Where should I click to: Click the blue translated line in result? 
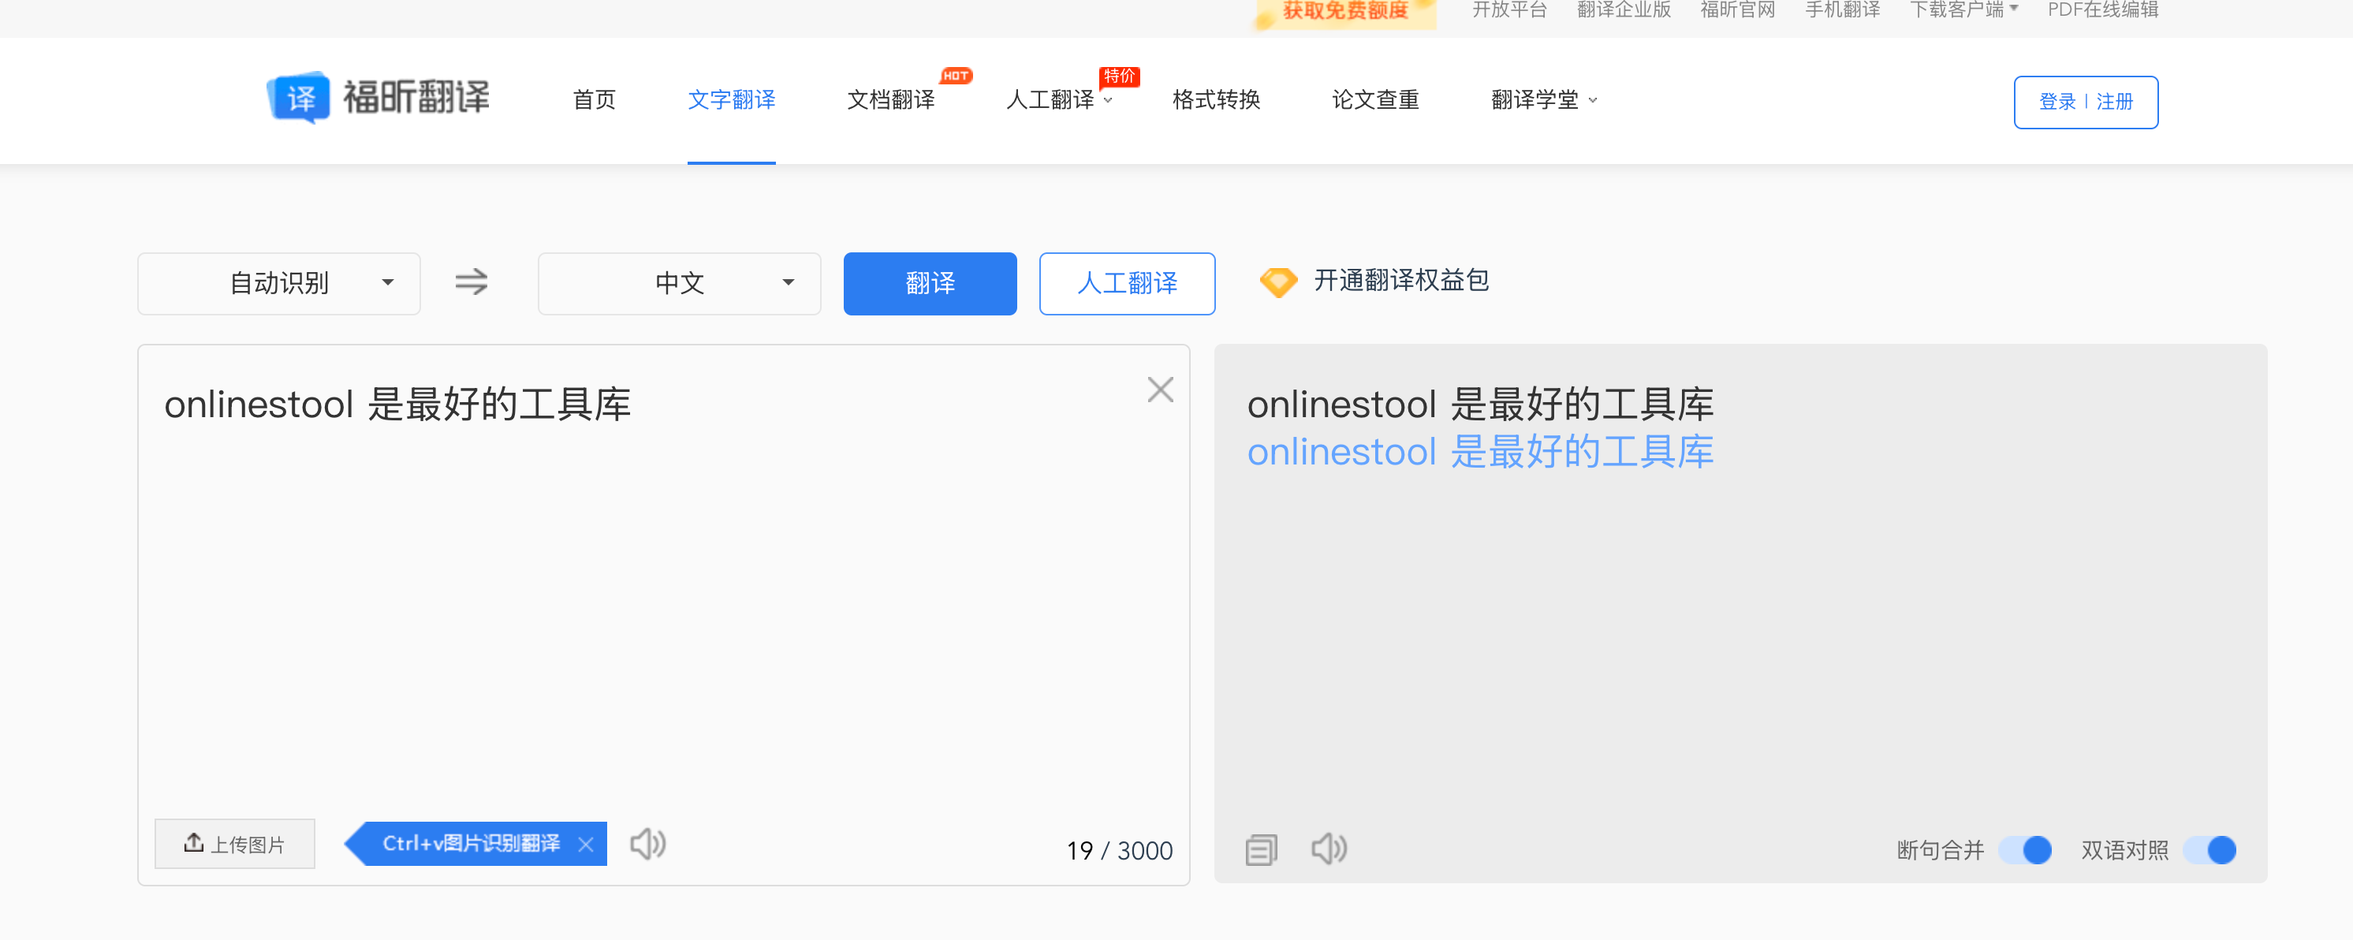(1480, 452)
